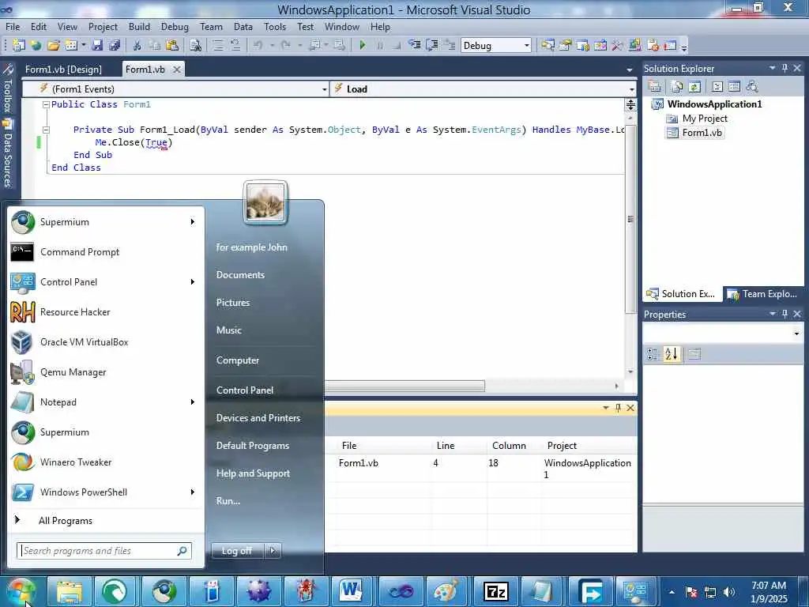Switch to Form1.vb [Design] tab
Viewport: 809px width, 607px height.
pyautogui.click(x=63, y=70)
